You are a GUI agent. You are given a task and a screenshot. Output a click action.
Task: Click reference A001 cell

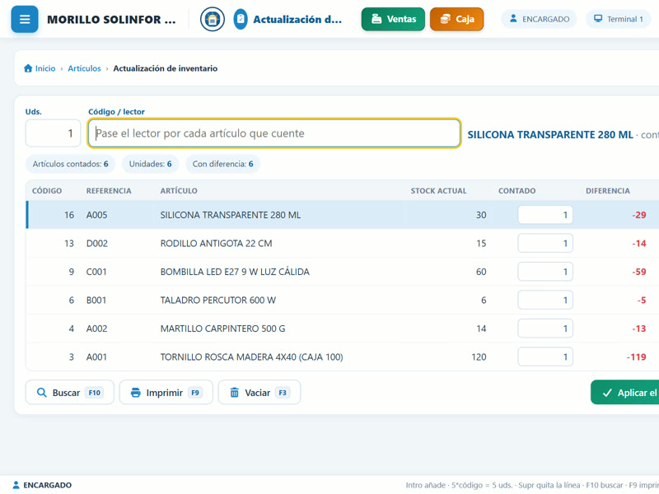(x=96, y=357)
